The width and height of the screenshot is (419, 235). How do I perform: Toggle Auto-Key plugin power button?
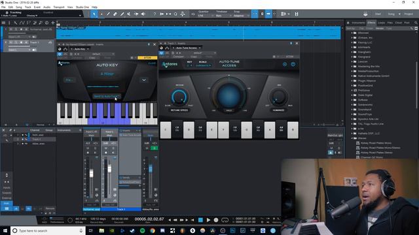[x=60, y=54]
